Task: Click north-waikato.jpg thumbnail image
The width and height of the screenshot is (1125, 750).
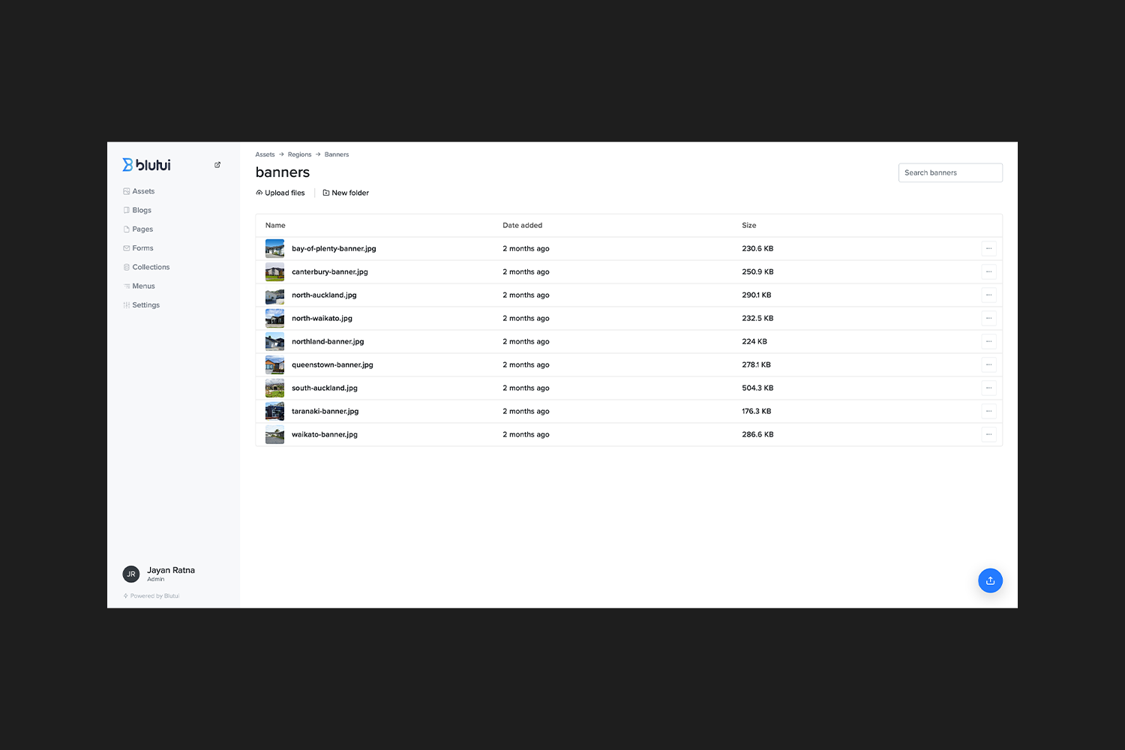Action: (x=274, y=318)
